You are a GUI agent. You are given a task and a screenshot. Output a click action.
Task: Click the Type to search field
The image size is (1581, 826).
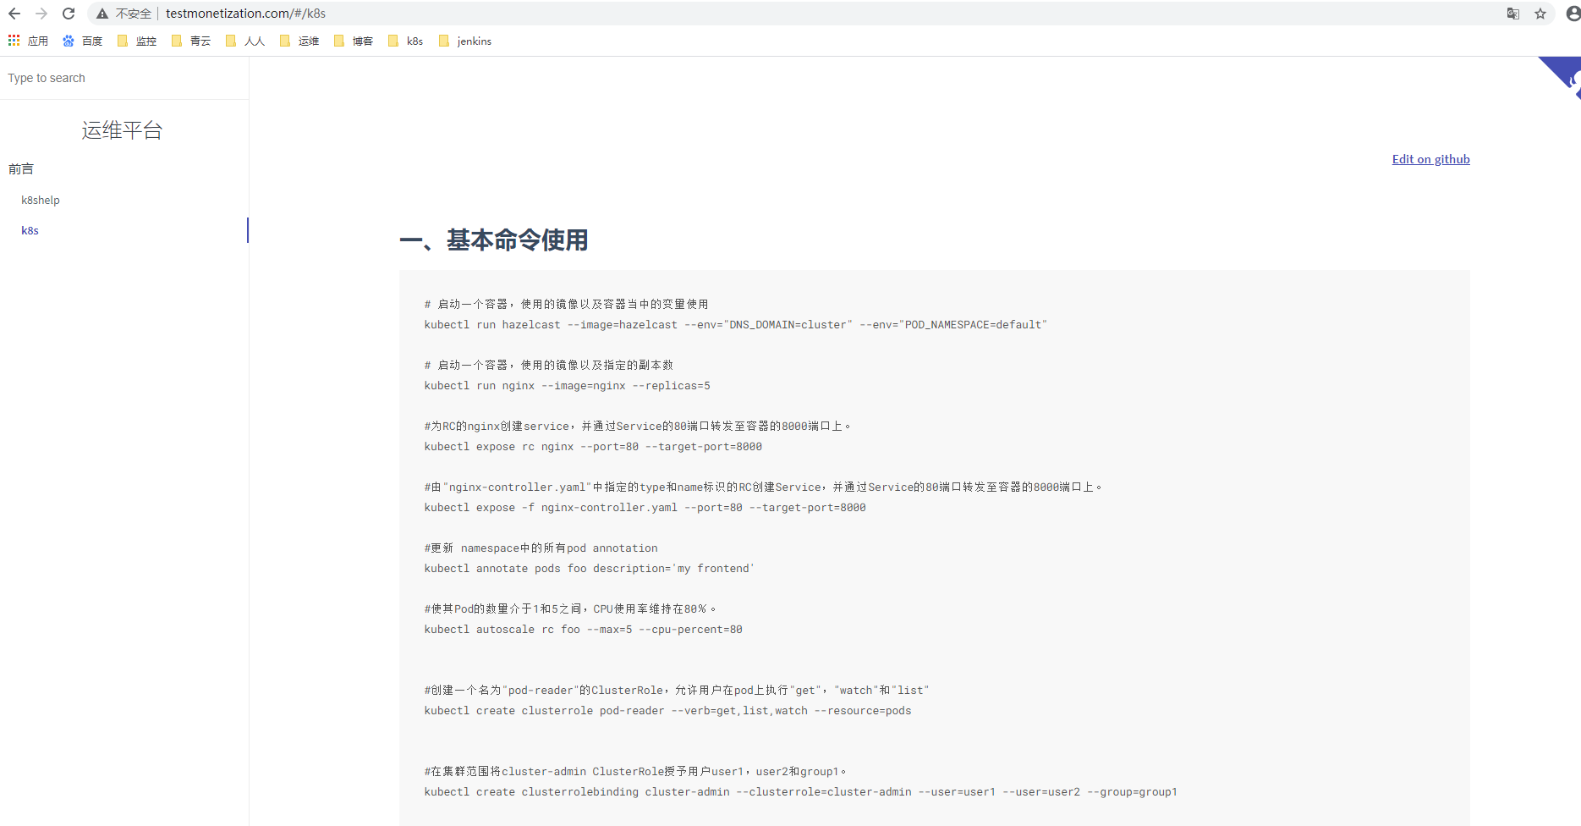[x=124, y=78]
